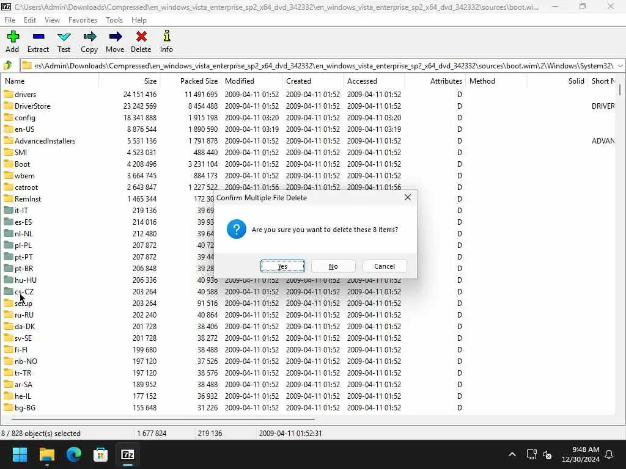Sort by Size column header
The width and height of the screenshot is (626, 469).
pos(130,81)
